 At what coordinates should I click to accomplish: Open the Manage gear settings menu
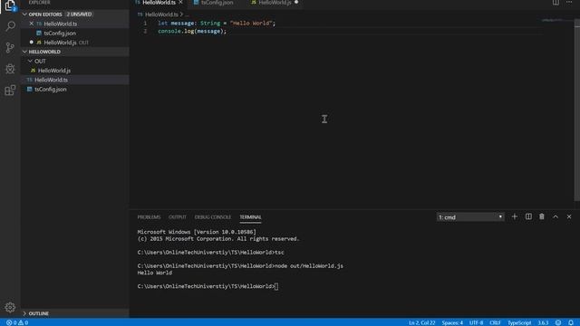(10, 307)
